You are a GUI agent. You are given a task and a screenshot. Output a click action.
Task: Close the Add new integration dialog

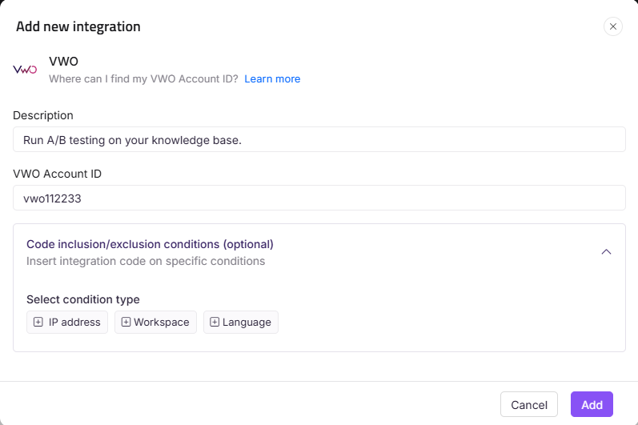click(x=612, y=26)
